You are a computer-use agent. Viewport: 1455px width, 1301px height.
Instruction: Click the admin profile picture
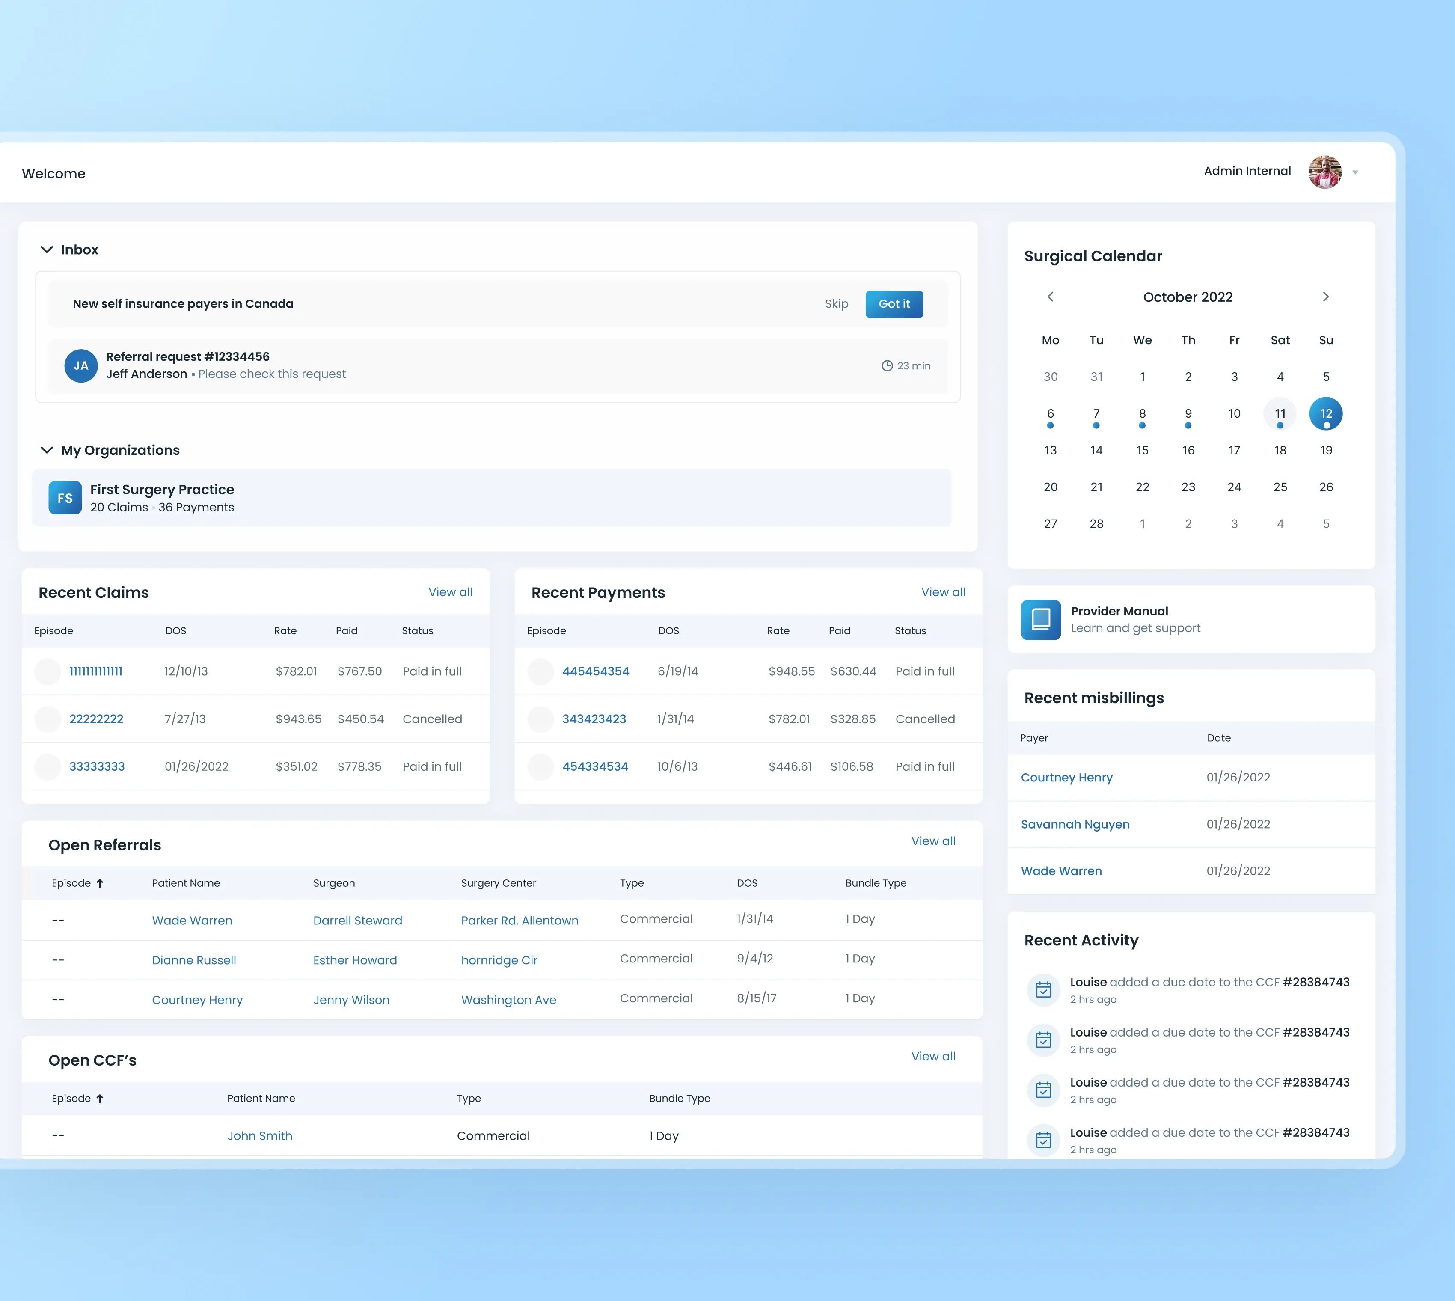(x=1324, y=172)
